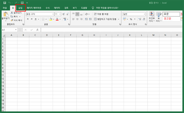The image size is (184, 113).
Task: Apply percent style % button
Action: (x=131, y=19)
